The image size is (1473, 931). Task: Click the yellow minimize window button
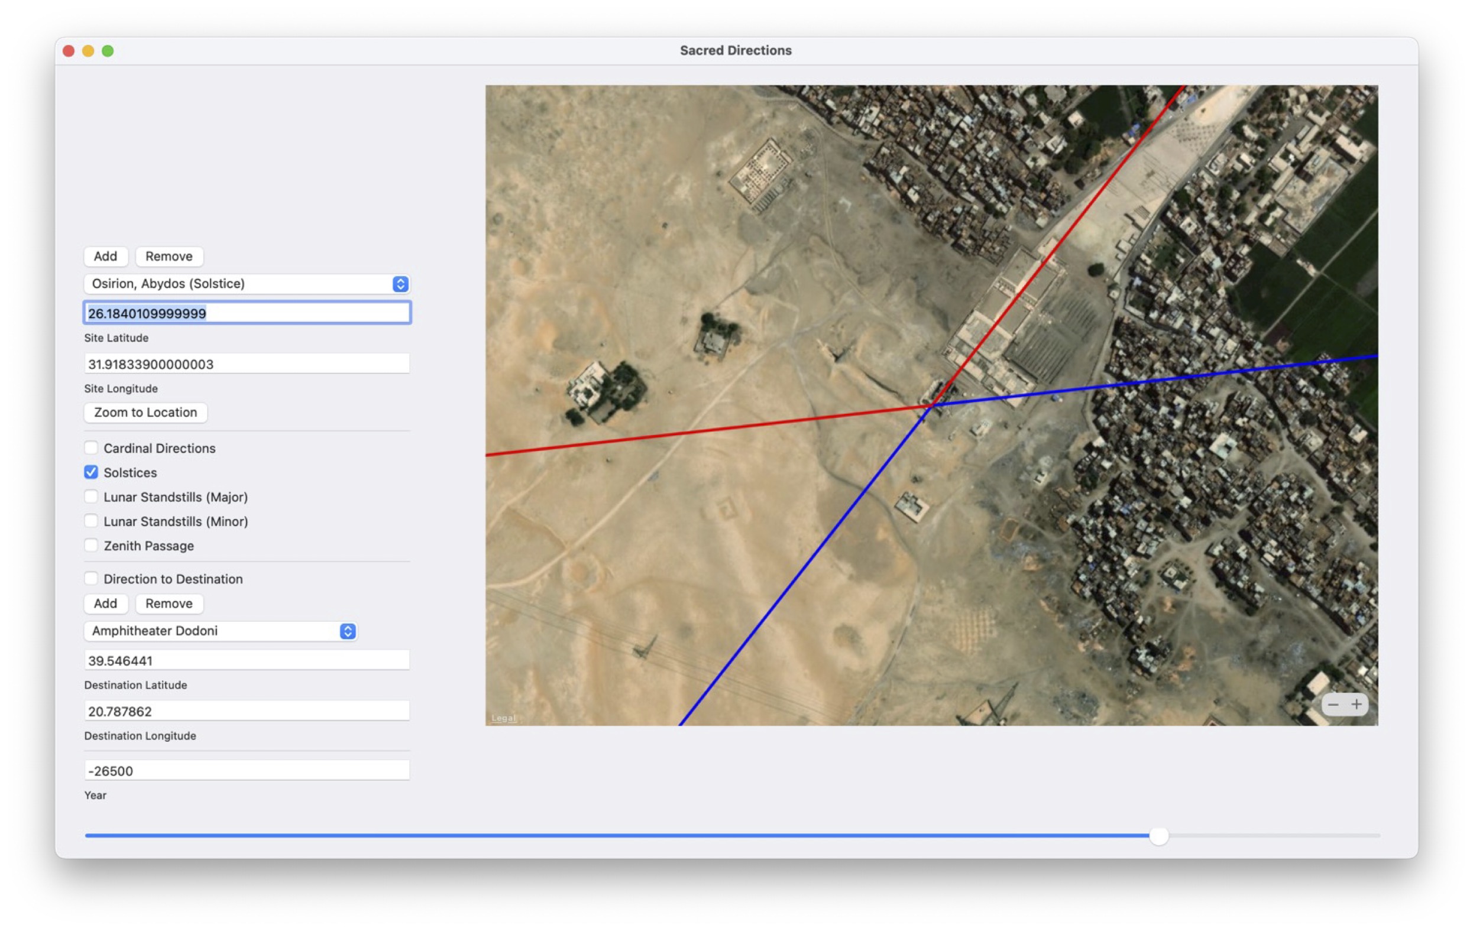[88, 51]
